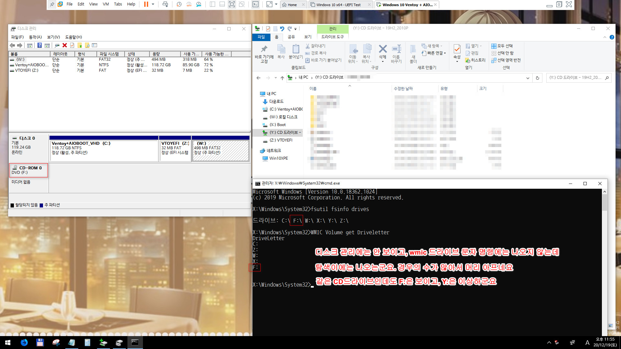The width and height of the screenshot is (621, 349).
Task: Select (Z:) VTOYEFI in navigation pane
Action: pyautogui.click(x=281, y=140)
